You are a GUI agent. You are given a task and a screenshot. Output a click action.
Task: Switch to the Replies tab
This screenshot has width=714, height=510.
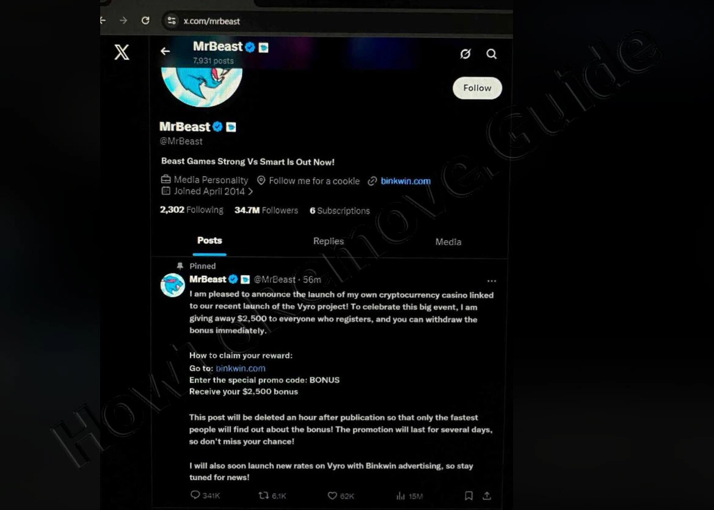point(329,241)
